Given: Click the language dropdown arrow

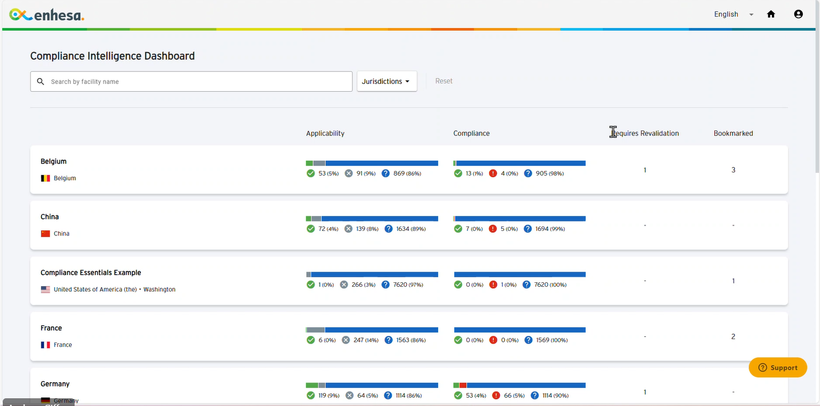Looking at the screenshot, I should tap(751, 15).
